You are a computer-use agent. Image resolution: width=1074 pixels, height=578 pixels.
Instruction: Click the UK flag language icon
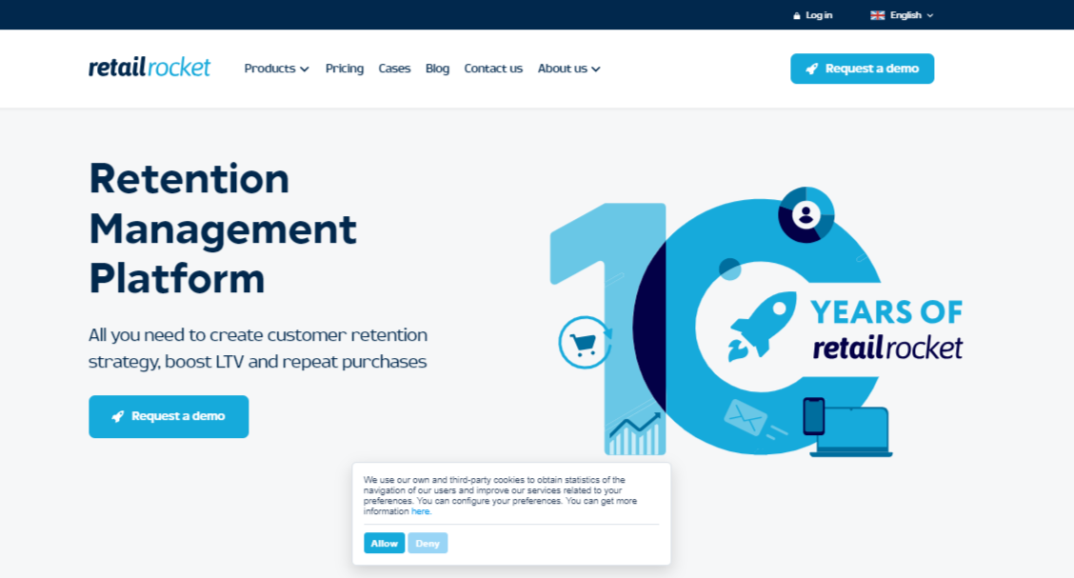(877, 15)
